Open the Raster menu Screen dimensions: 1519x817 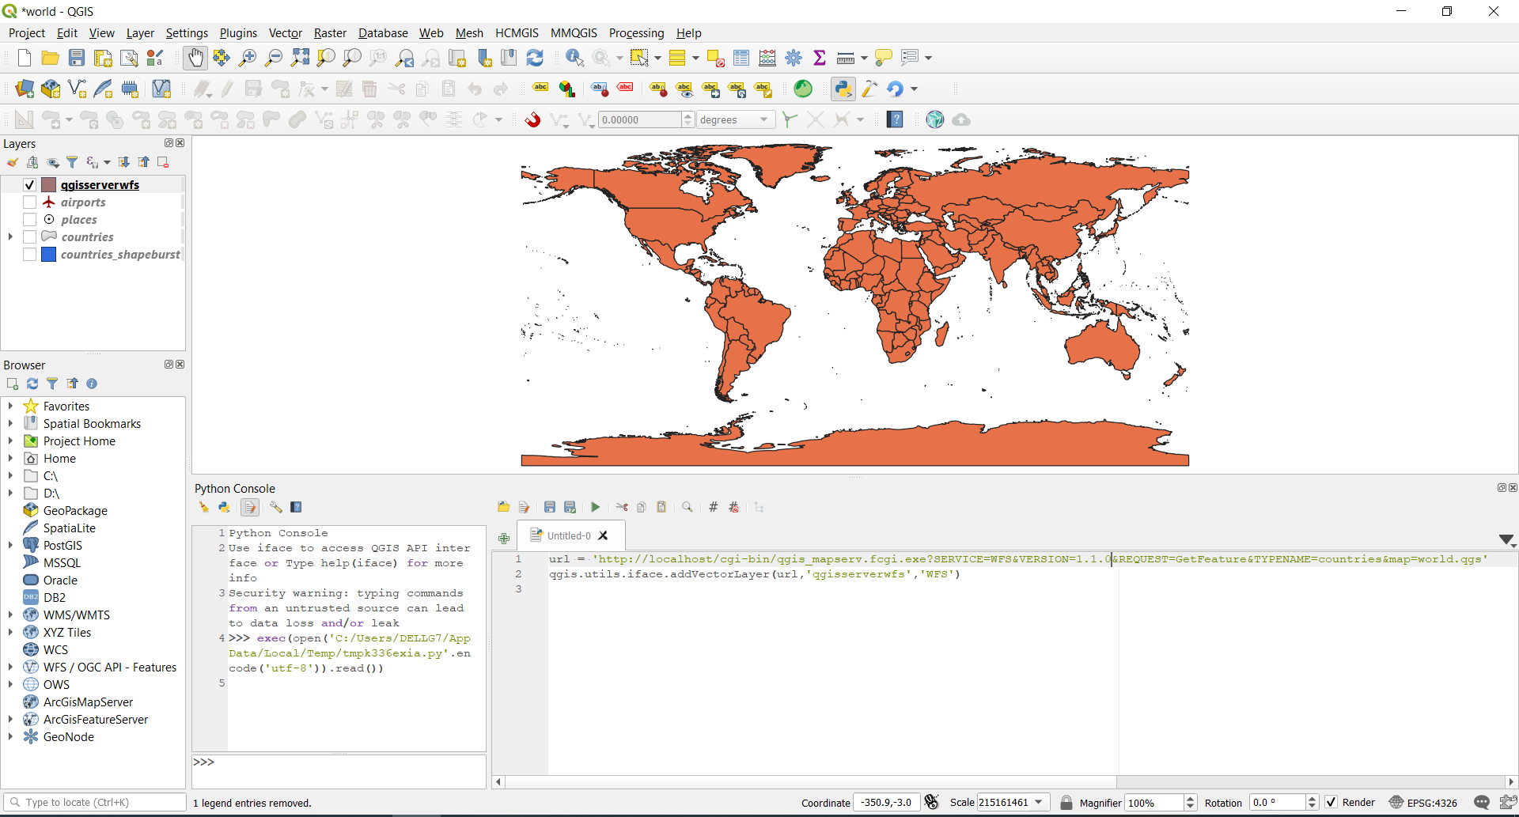point(330,32)
